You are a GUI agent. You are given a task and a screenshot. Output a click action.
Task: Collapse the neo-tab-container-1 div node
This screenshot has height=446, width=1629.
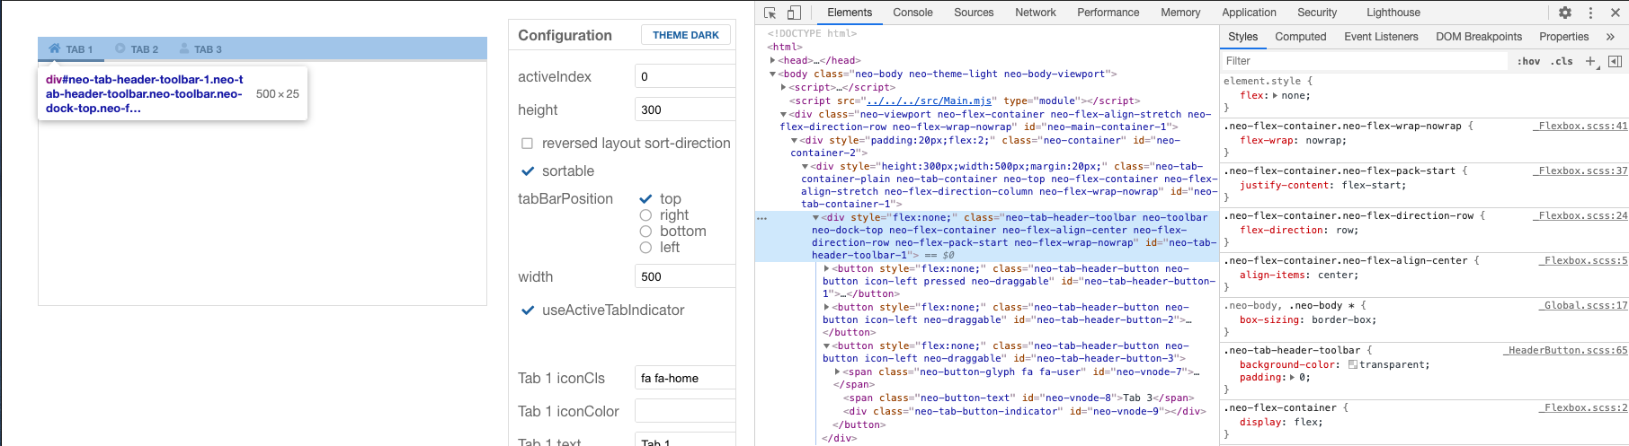pos(805,167)
